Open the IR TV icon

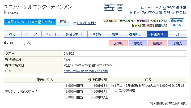point(120,8)
